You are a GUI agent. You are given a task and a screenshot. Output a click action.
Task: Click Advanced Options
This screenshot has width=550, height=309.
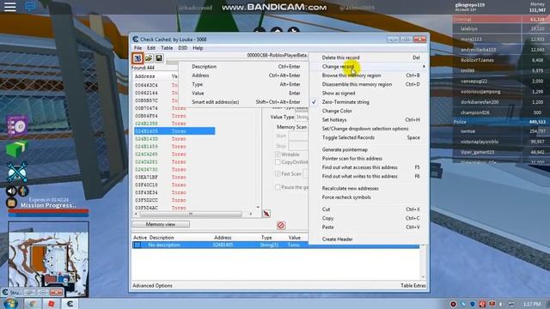[x=152, y=286]
